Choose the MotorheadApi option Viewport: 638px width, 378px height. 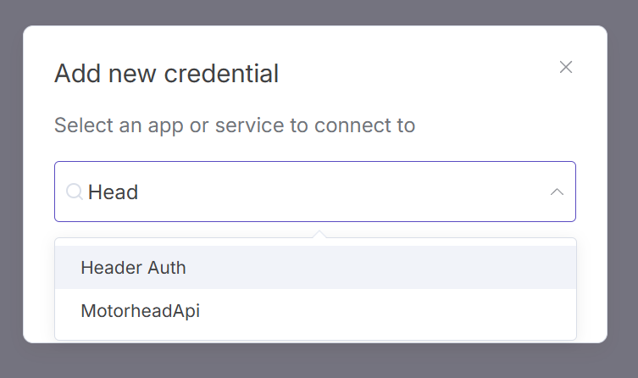[315, 311]
